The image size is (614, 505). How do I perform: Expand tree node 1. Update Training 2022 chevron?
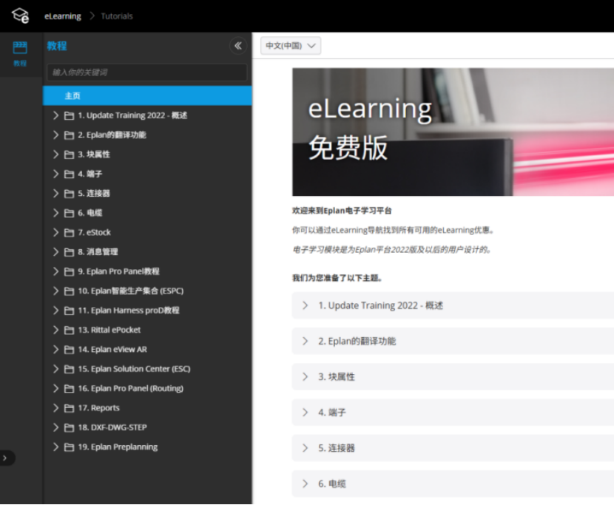click(55, 115)
